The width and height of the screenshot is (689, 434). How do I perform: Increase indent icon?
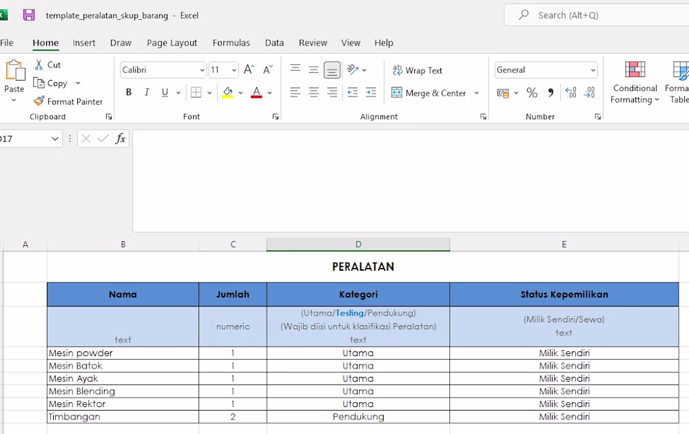click(x=371, y=92)
